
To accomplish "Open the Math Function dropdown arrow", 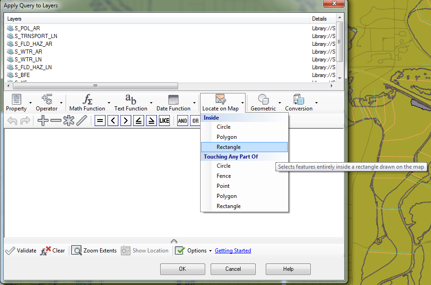I will coord(109,103).
